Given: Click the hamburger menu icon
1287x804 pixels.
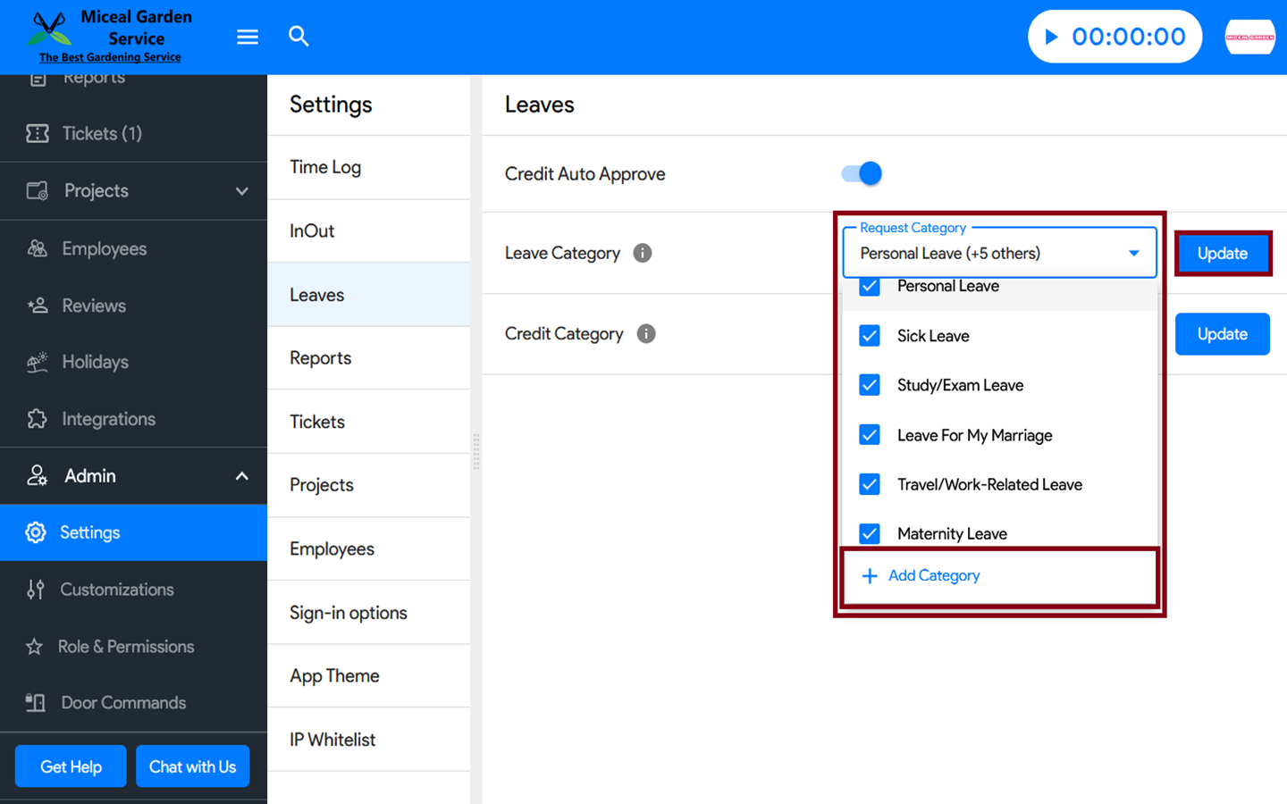Looking at the screenshot, I should (248, 37).
